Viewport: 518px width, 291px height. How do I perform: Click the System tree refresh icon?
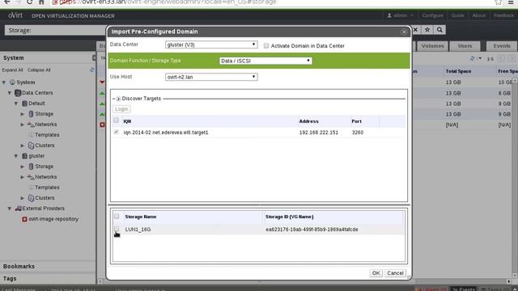91,70
